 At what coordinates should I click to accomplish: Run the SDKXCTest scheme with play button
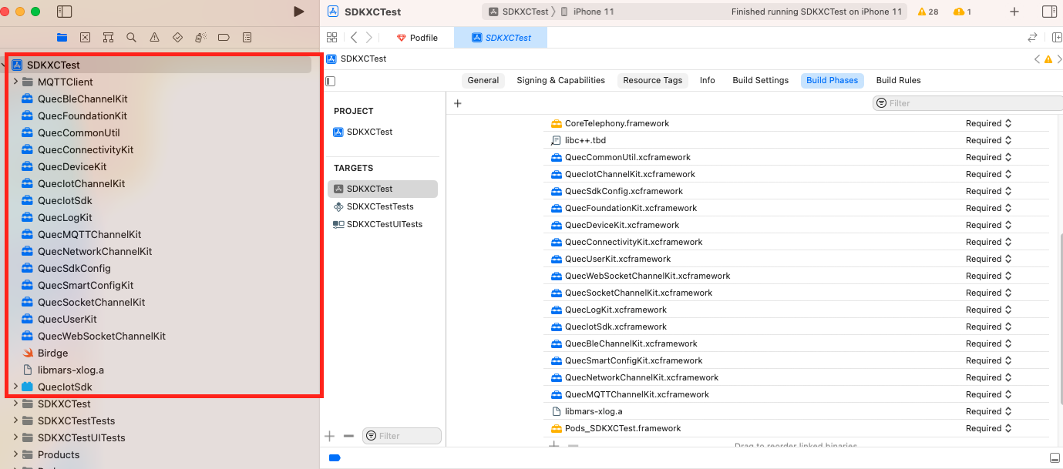(299, 12)
